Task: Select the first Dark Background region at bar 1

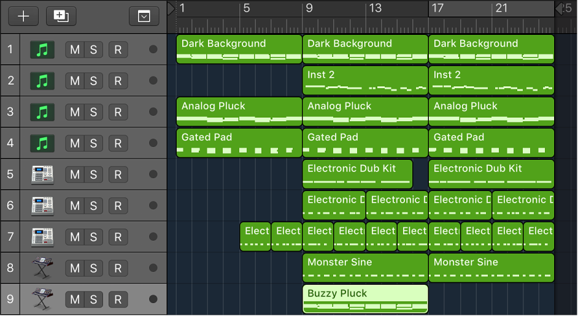Action: tap(239, 49)
